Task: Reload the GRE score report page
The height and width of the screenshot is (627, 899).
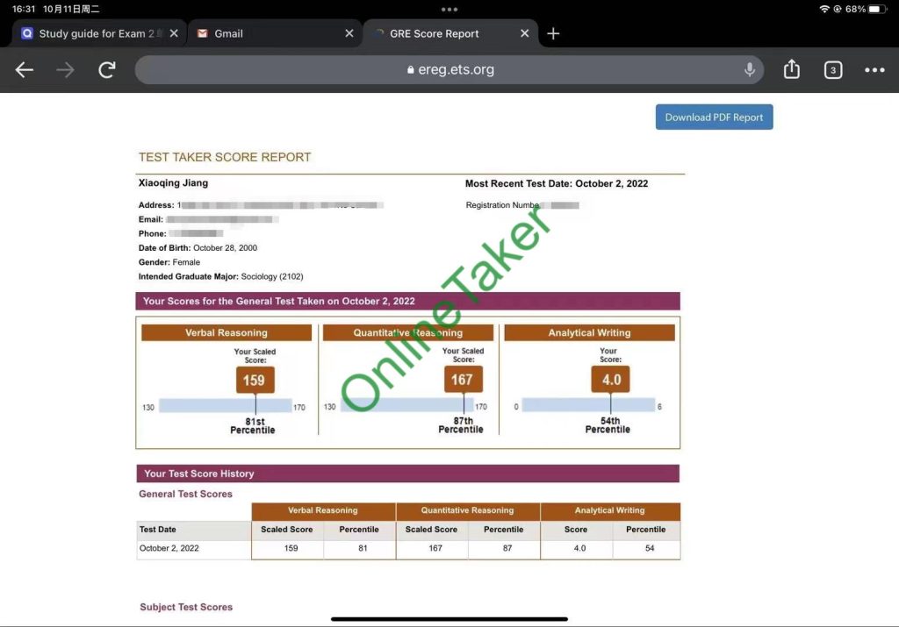Action: point(107,70)
